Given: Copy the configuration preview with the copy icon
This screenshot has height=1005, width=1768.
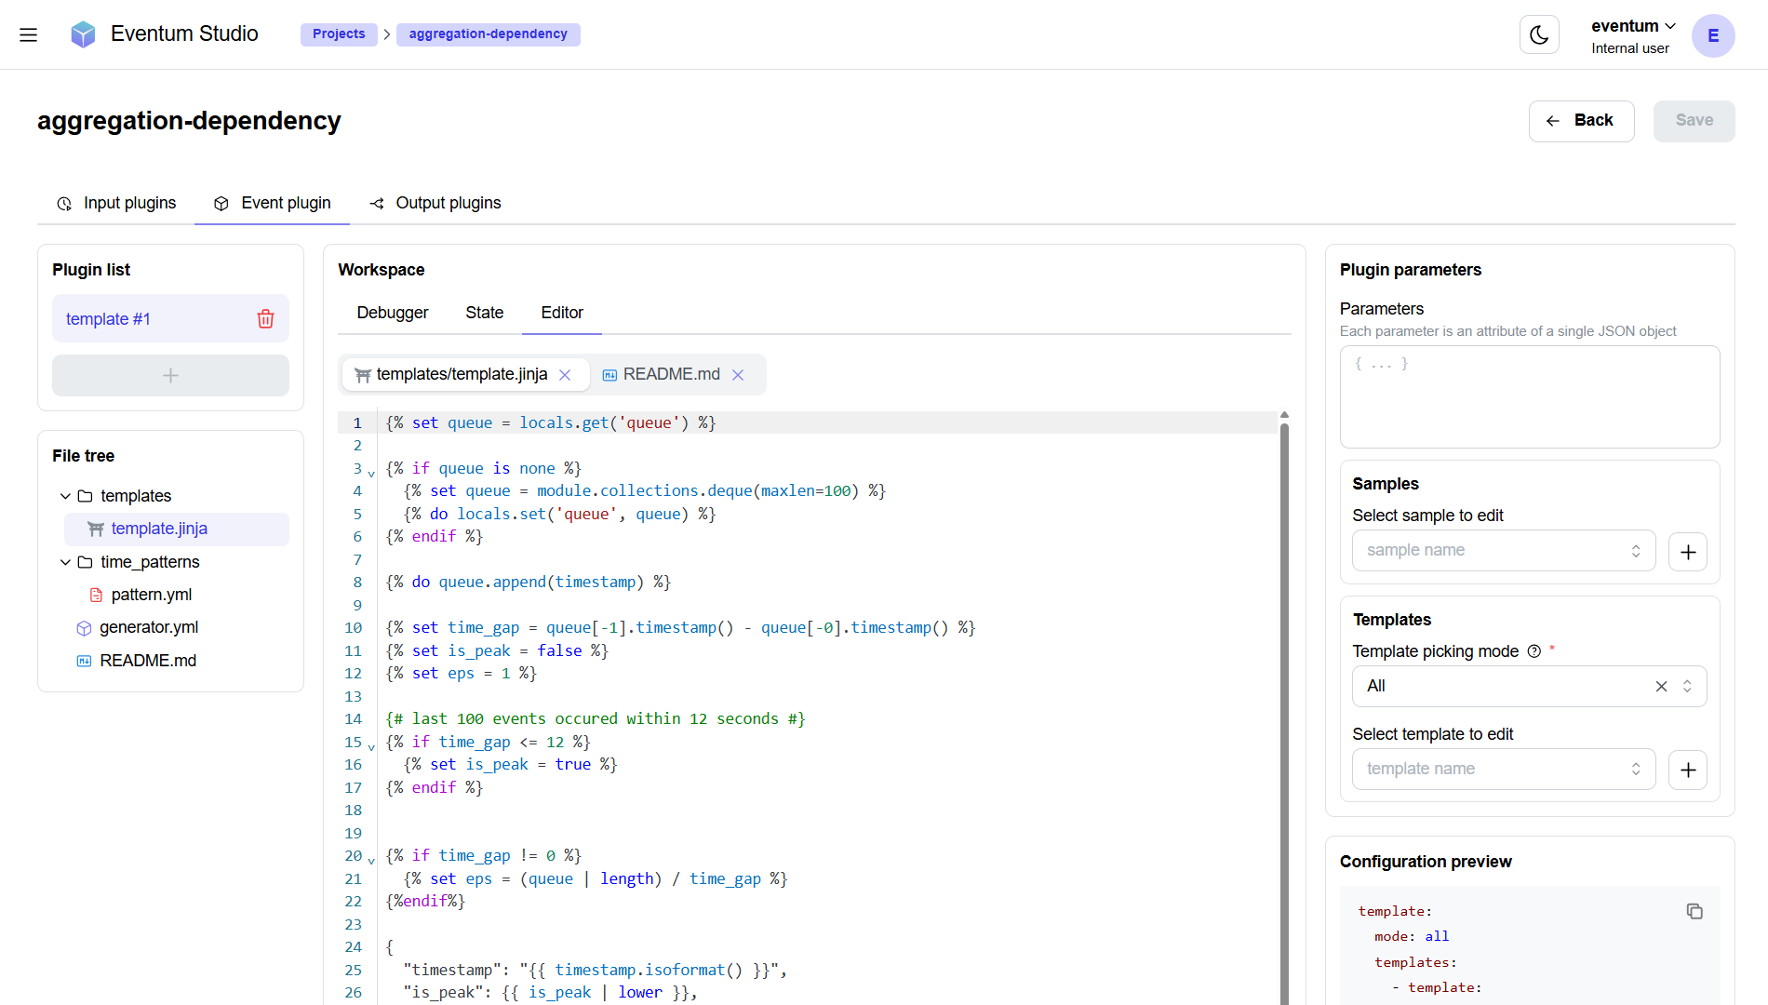Looking at the screenshot, I should tap(1694, 911).
